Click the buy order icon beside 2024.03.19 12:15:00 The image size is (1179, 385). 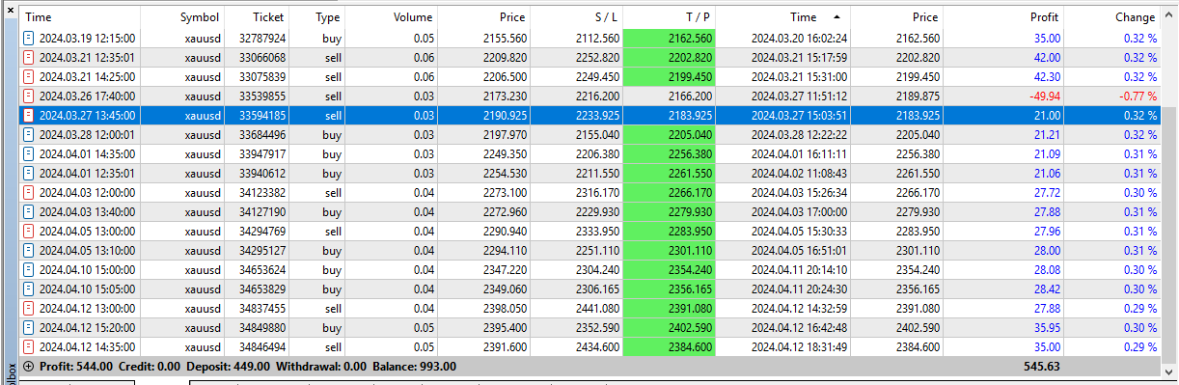point(30,39)
